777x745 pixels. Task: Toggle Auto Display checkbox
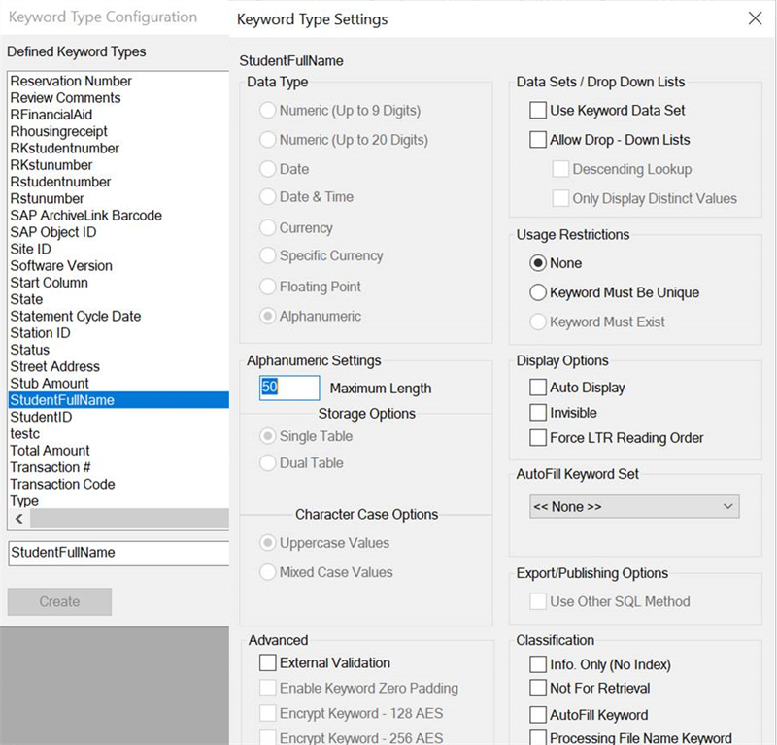[538, 388]
